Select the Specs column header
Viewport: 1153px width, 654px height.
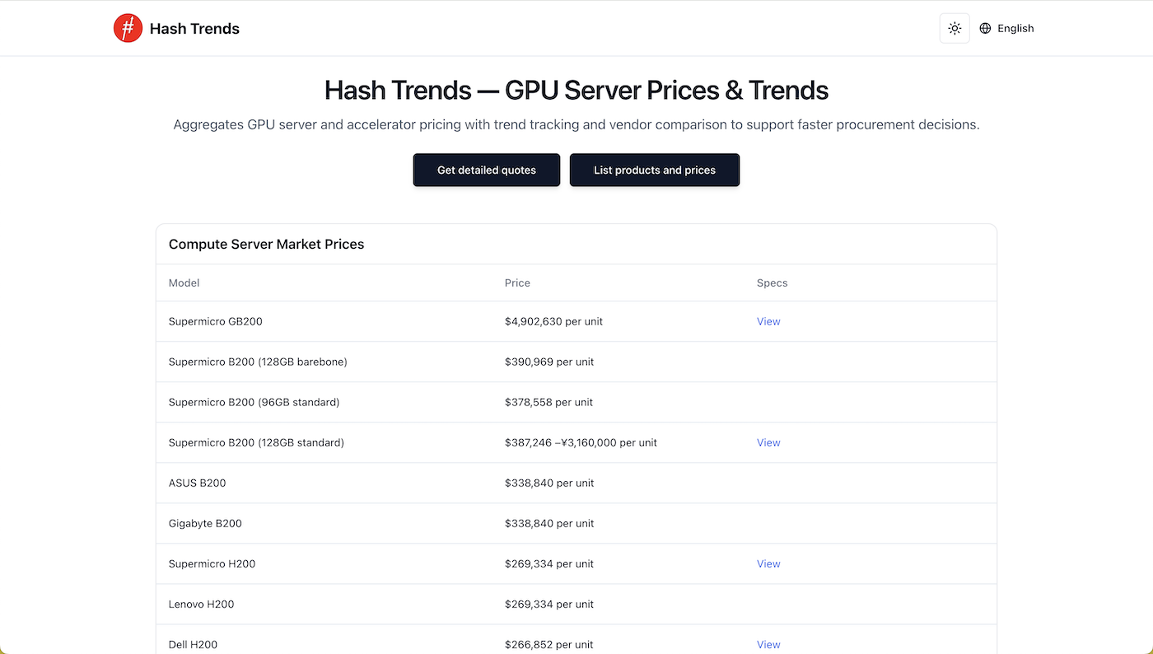coord(773,283)
